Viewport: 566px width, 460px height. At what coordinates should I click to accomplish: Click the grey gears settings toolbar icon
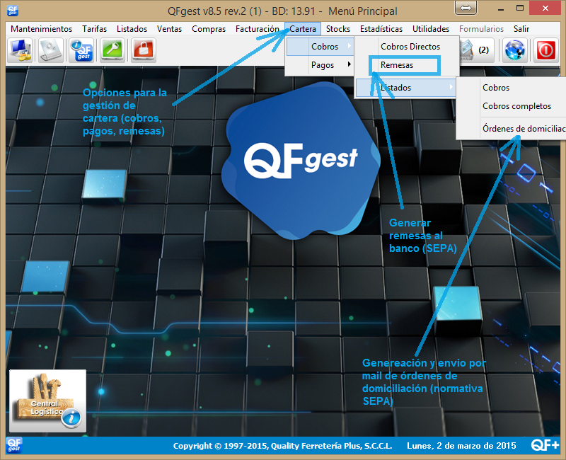click(51, 50)
